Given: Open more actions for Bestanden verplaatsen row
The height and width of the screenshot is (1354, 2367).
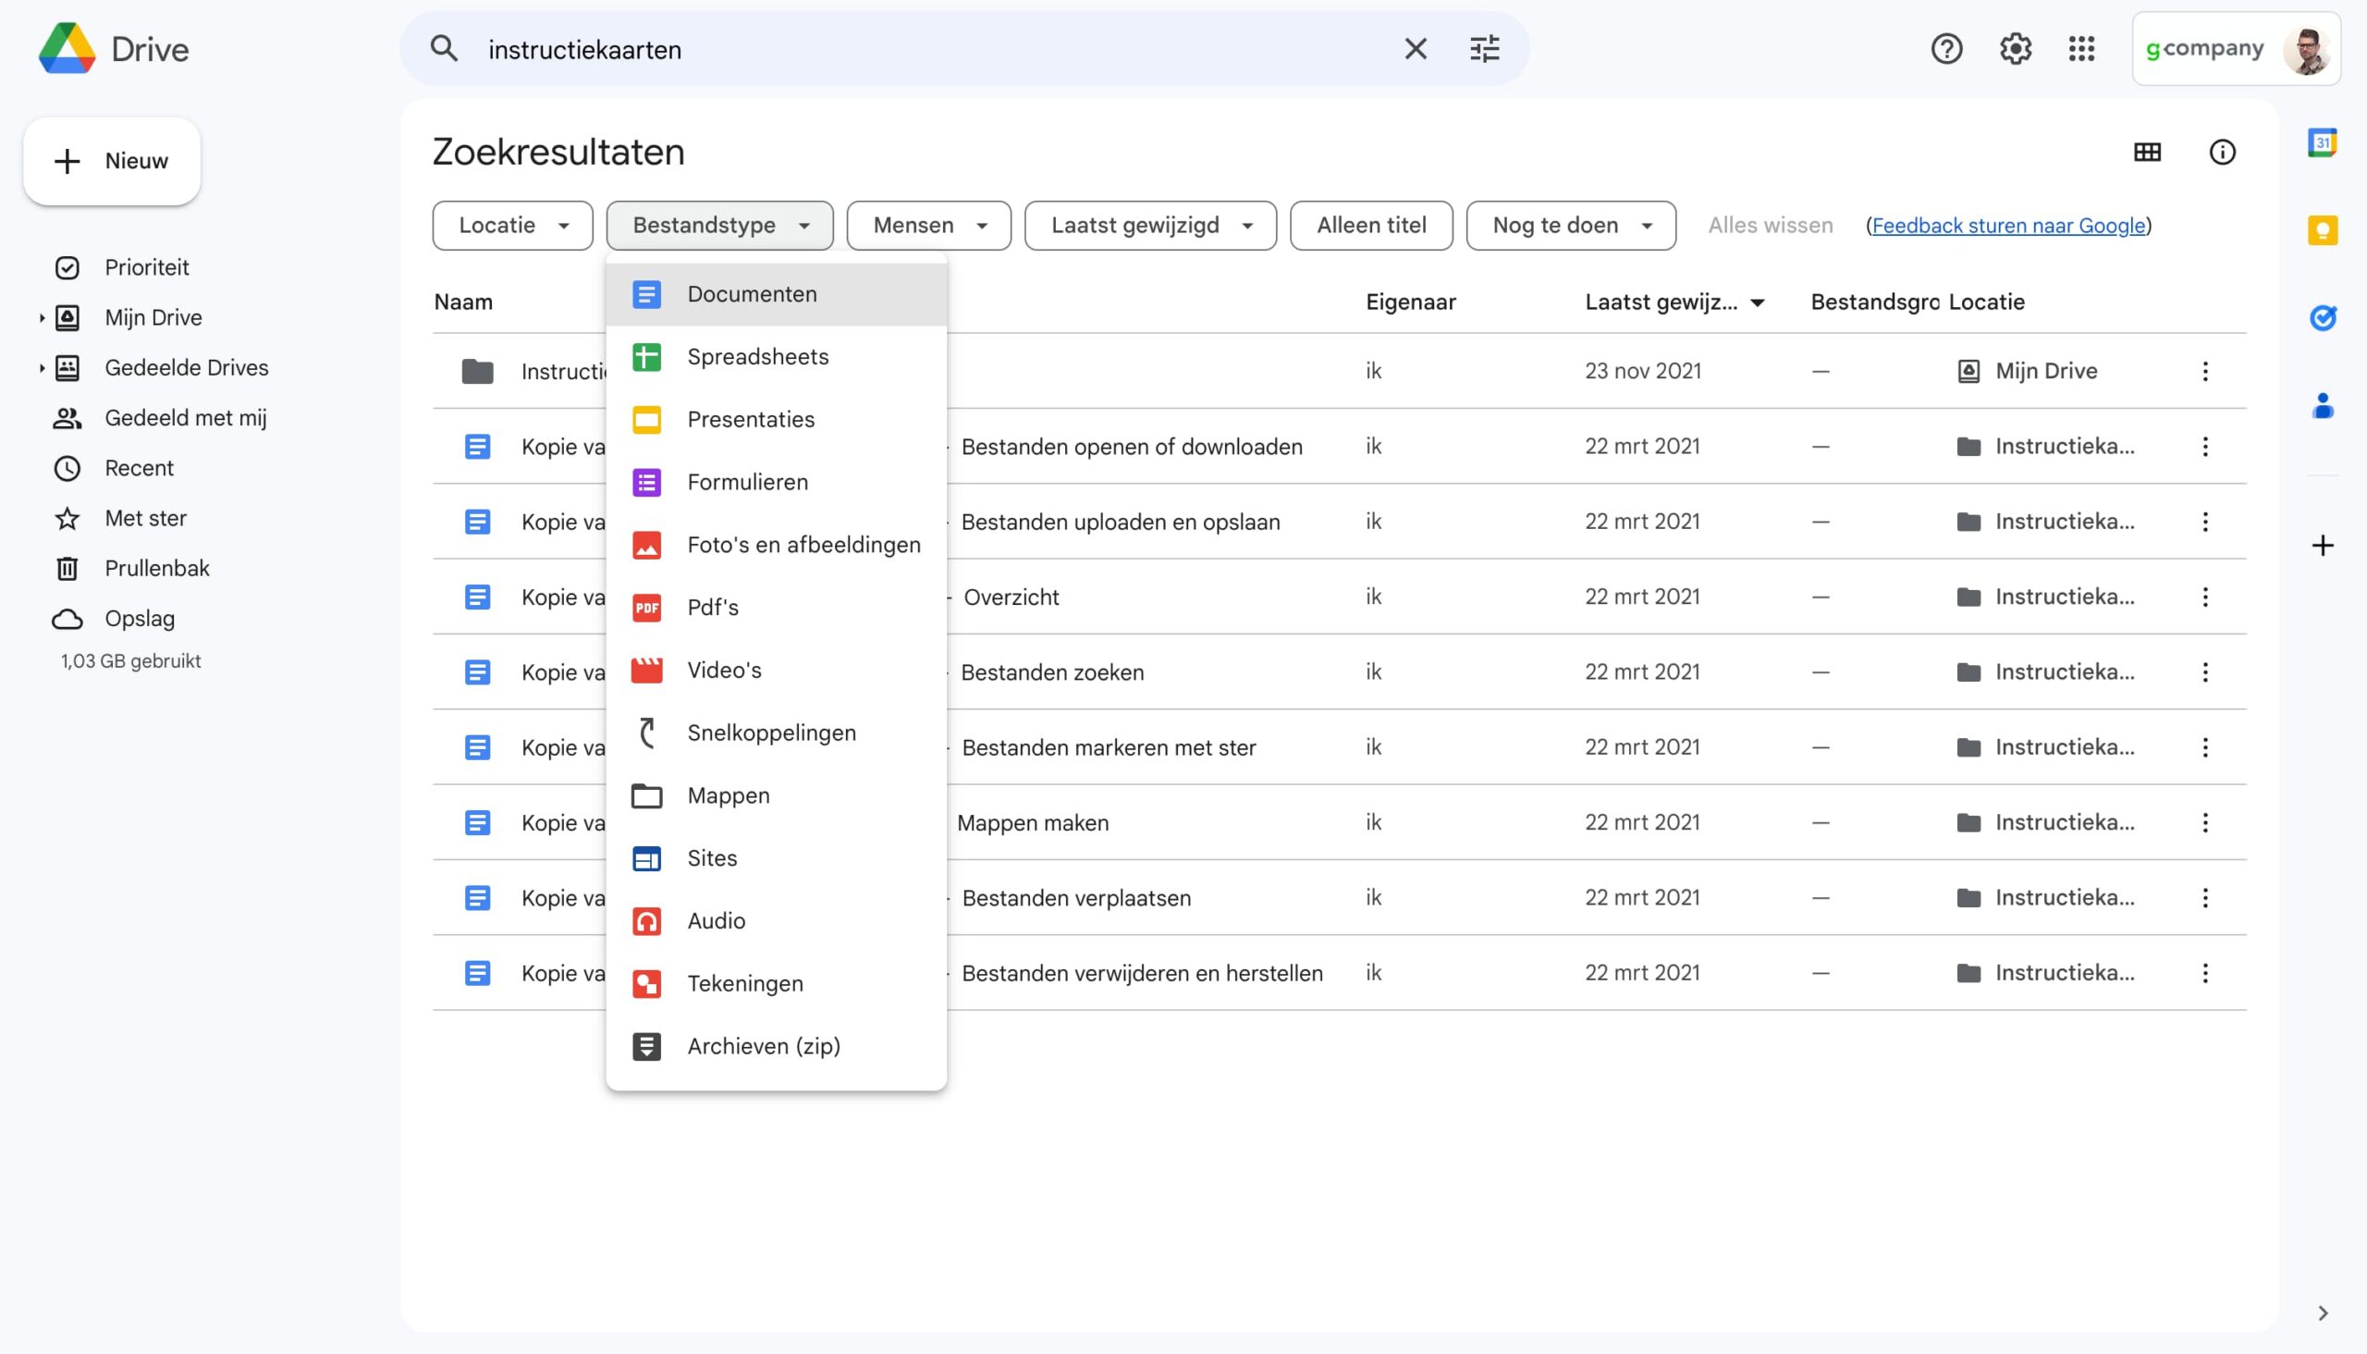Looking at the screenshot, I should 2204,898.
